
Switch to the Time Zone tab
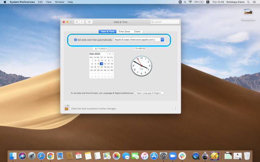pos(124,32)
